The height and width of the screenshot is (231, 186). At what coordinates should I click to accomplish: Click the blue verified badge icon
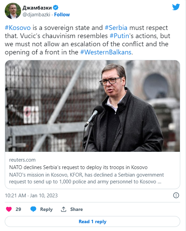point(56,7)
